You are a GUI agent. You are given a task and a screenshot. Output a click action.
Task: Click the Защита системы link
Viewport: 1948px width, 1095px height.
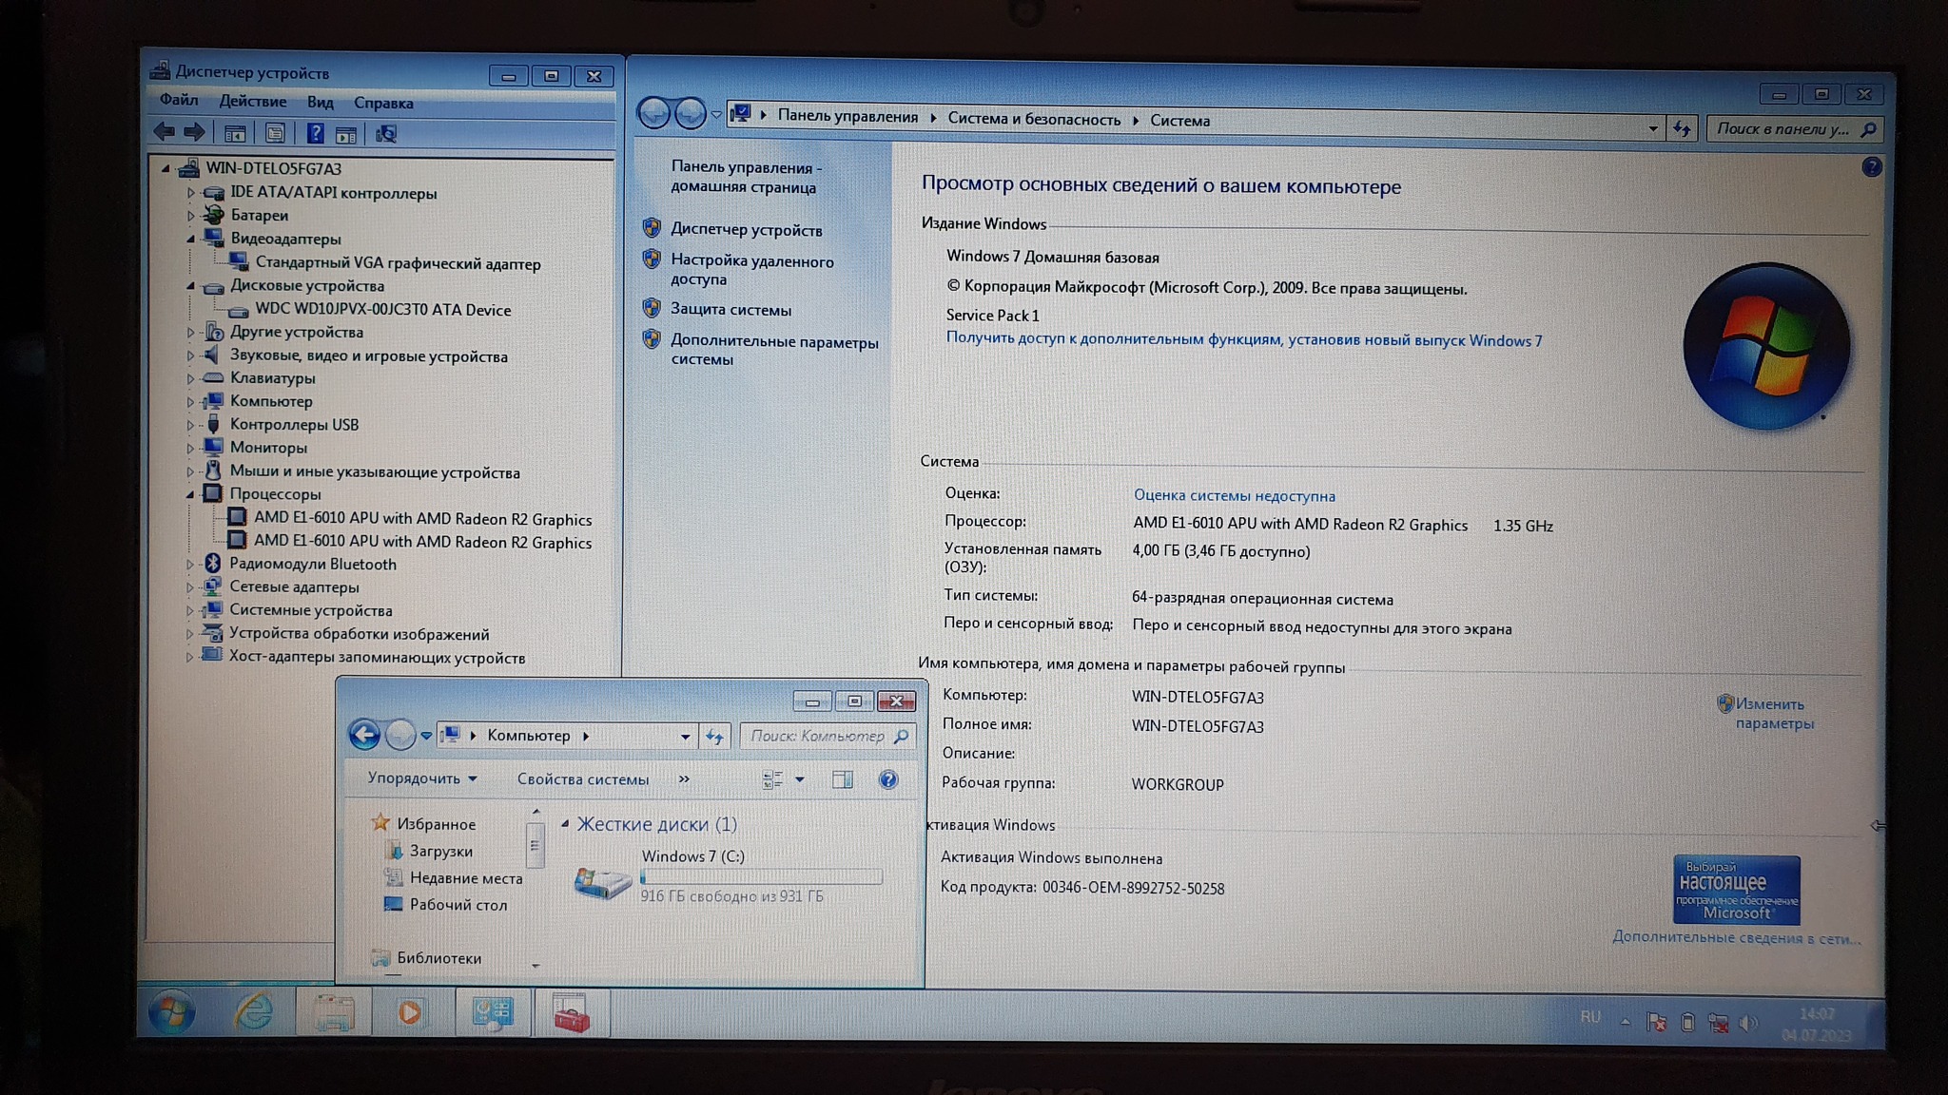tap(730, 309)
